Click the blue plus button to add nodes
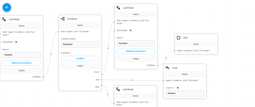Viewport: 255px width, 107px height. click(x=7, y=7)
